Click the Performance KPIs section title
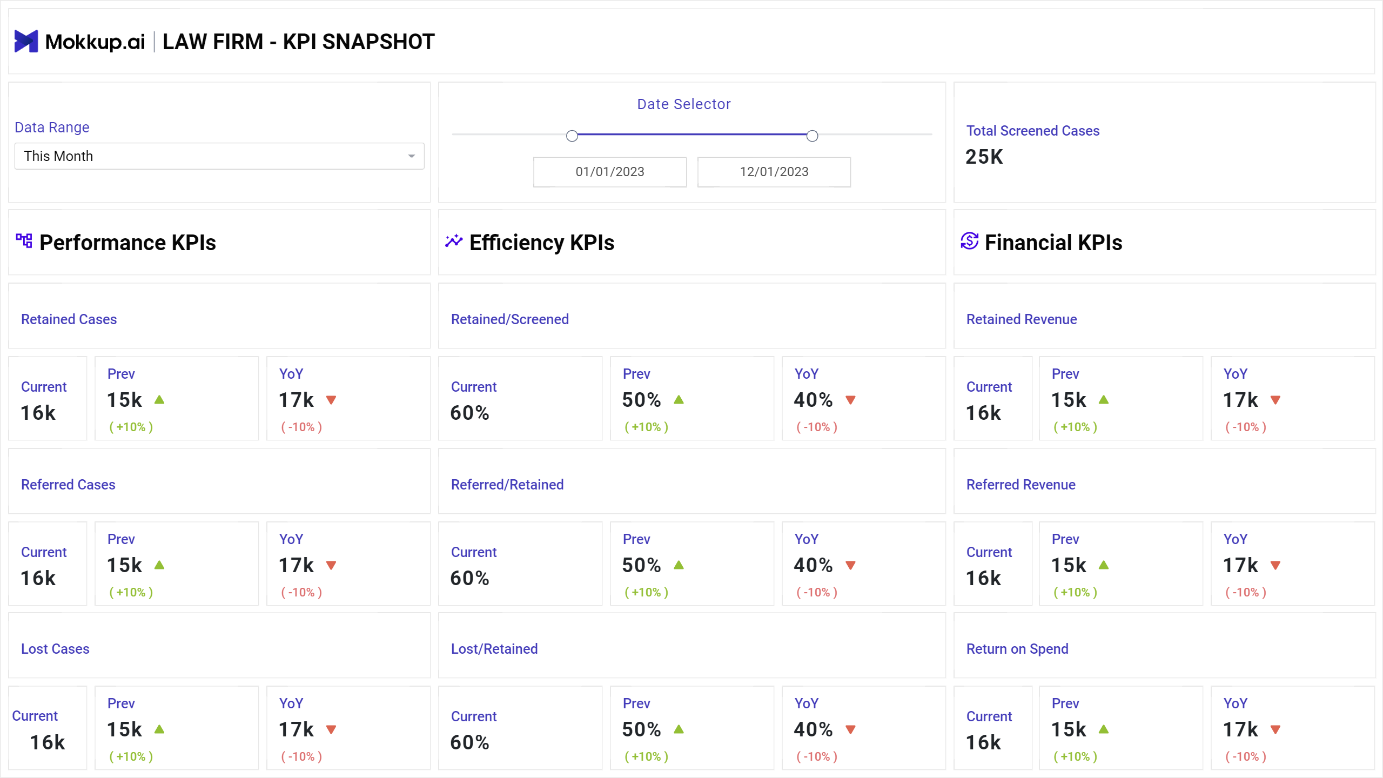The height and width of the screenshot is (778, 1383). tap(127, 243)
